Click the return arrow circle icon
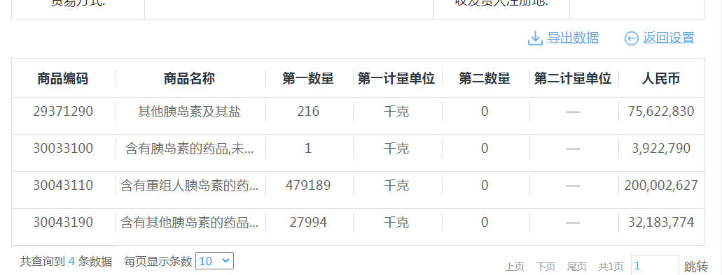The width and height of the screenshot is (722, 275). coord(631,38)
